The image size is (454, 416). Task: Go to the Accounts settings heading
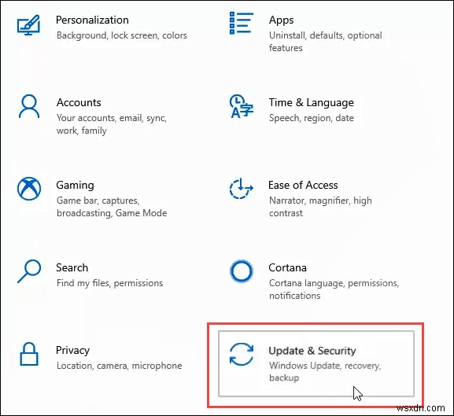(79, 102)
